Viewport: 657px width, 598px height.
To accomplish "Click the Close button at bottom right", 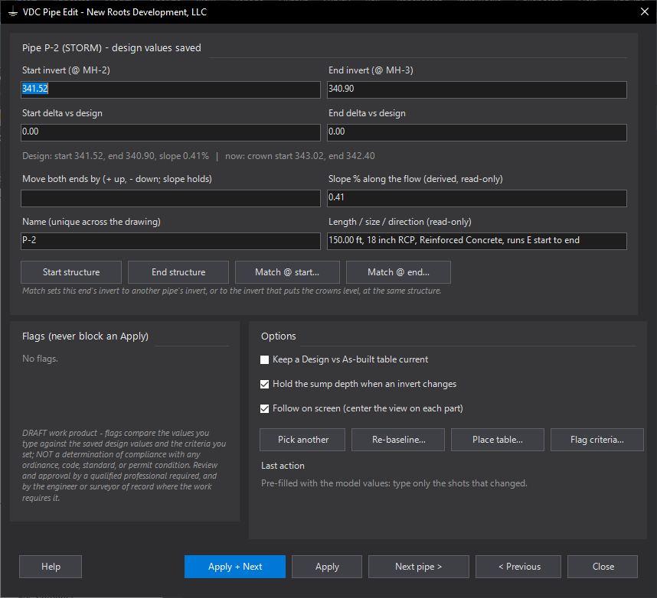I will pyautogui.click(x=603, y=567).
